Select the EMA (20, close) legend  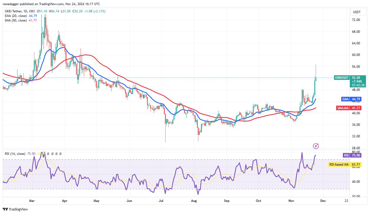pyautogui.click(x=16, y=16)
